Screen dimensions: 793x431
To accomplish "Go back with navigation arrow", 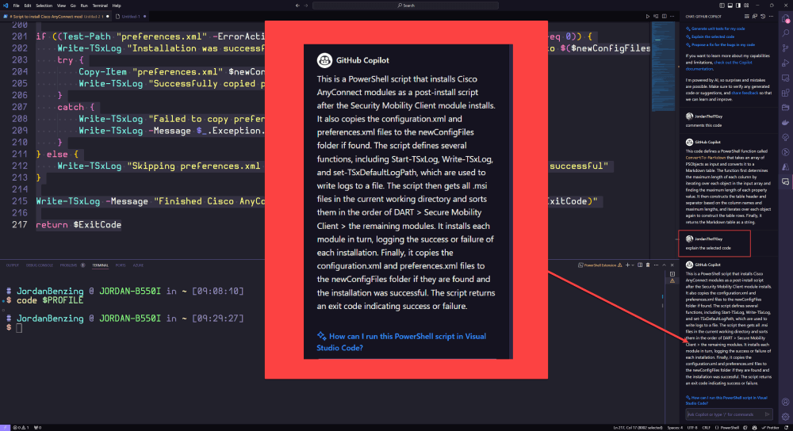I will [x=297, y=6].
